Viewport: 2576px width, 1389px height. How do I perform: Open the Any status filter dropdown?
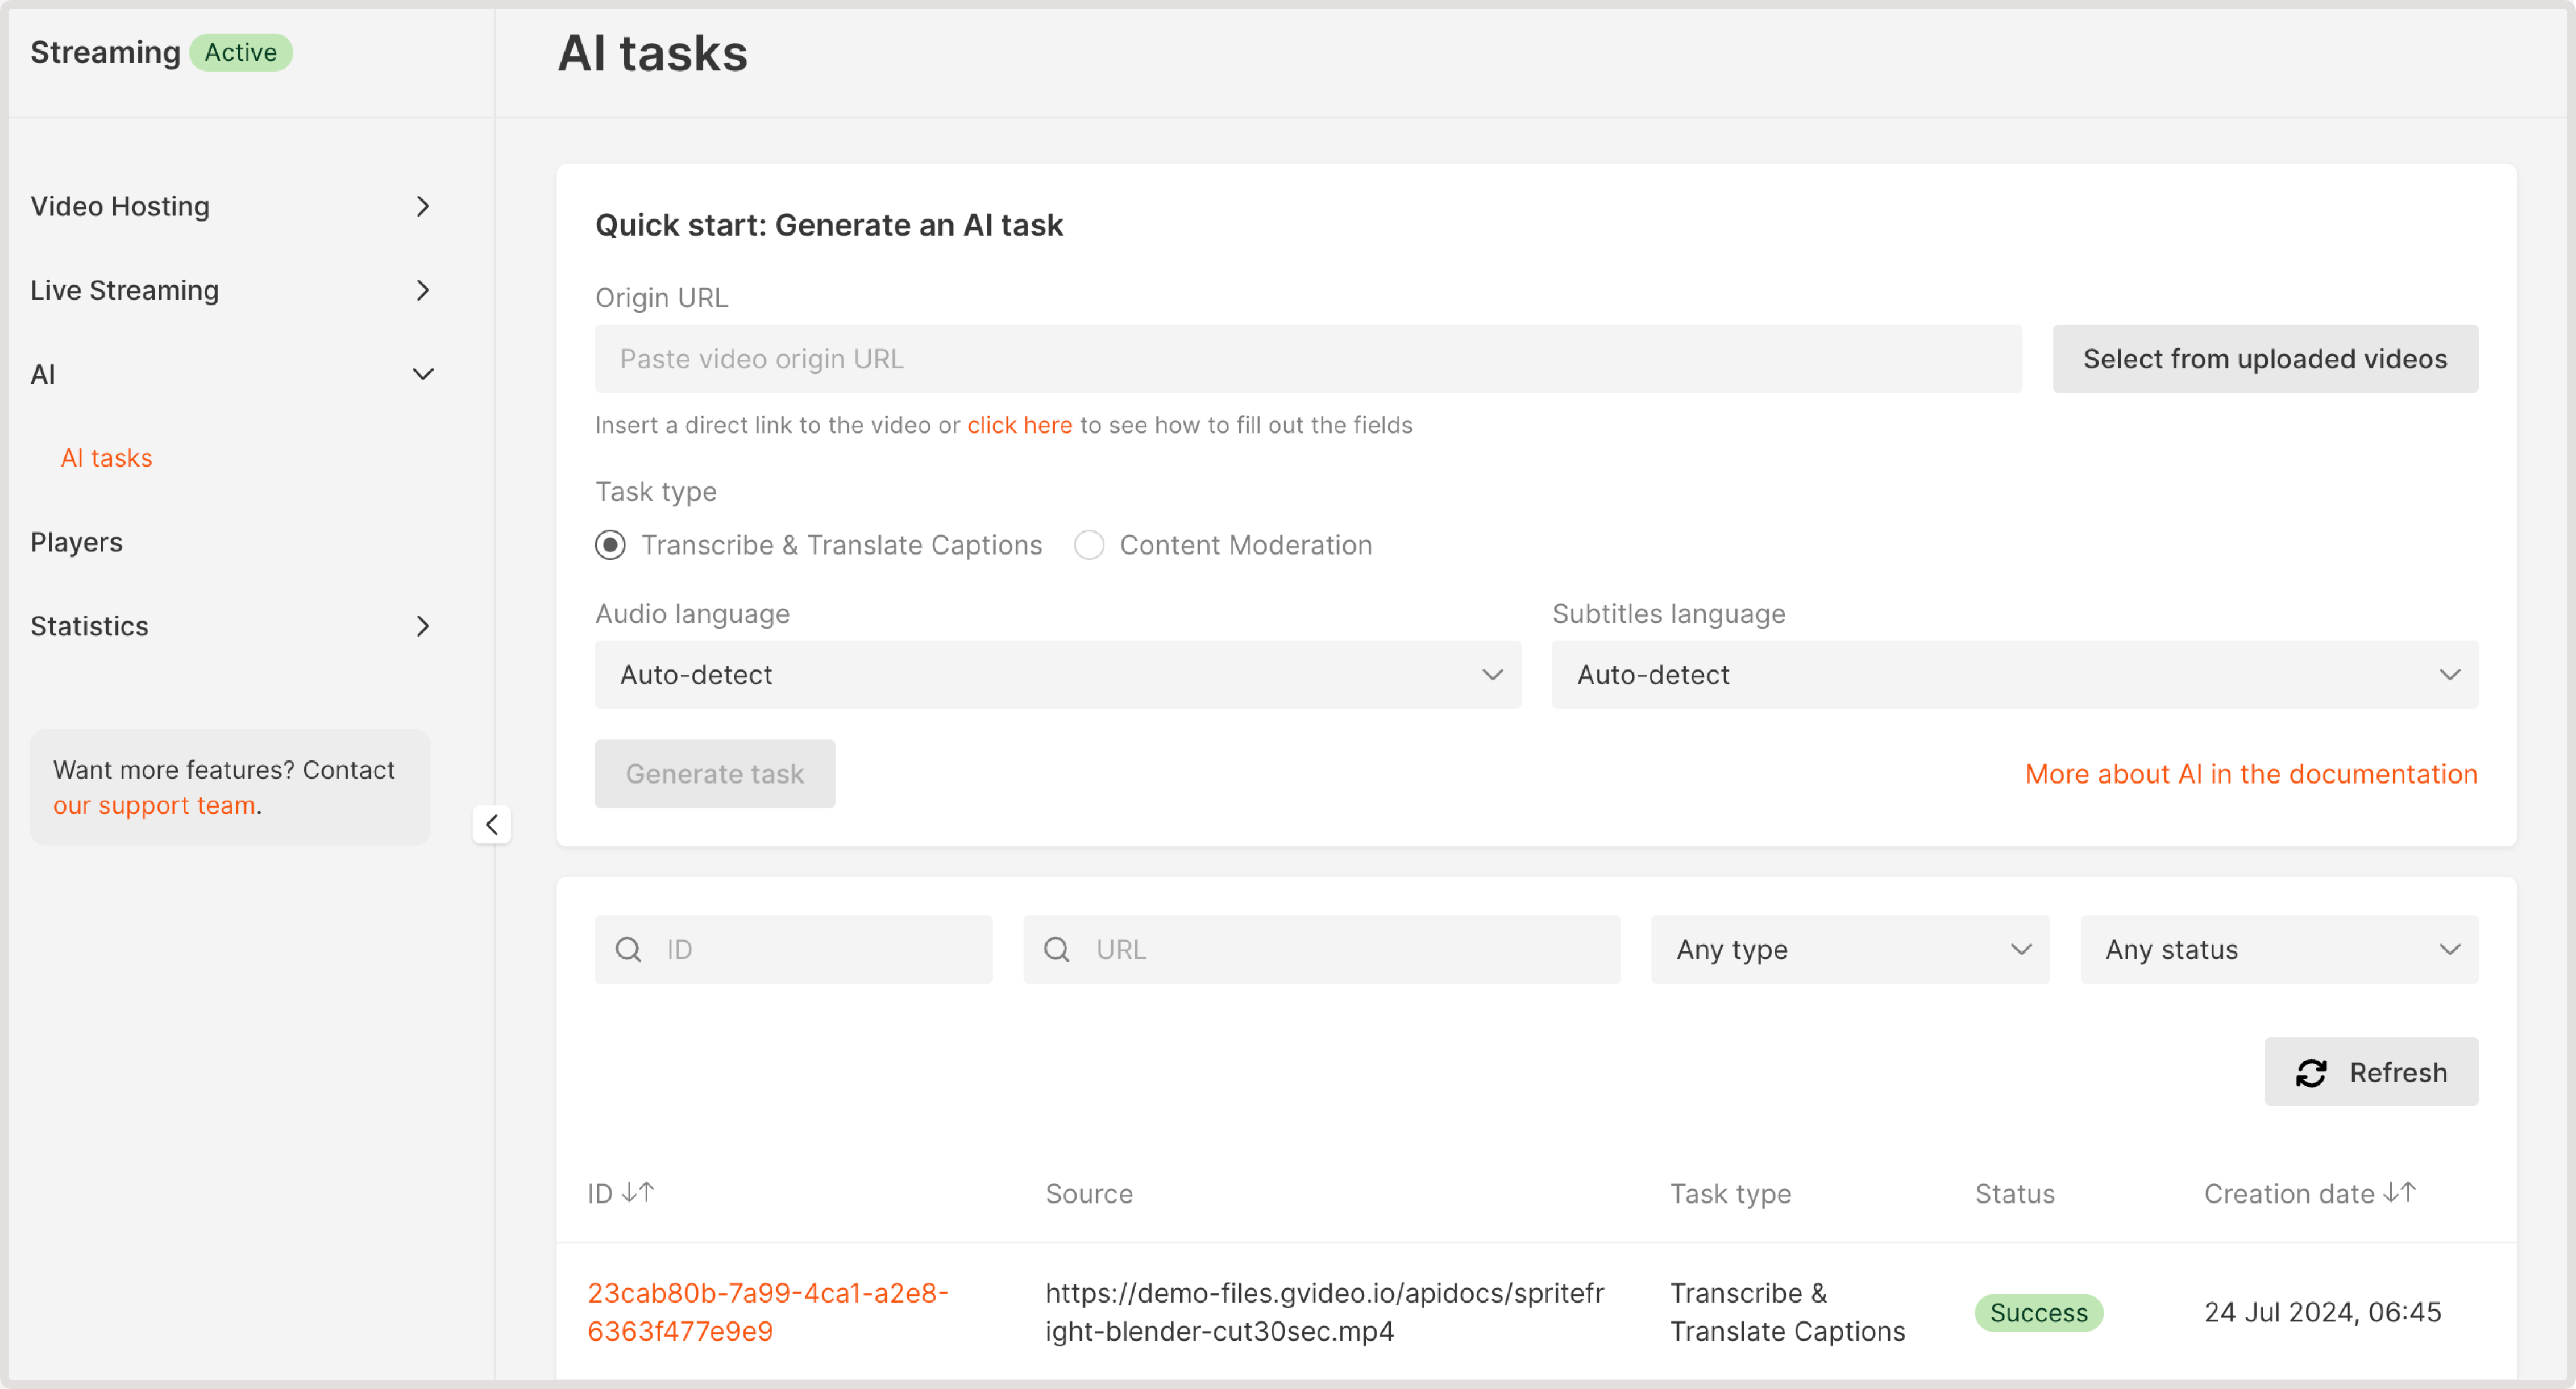click(2279, 949)
